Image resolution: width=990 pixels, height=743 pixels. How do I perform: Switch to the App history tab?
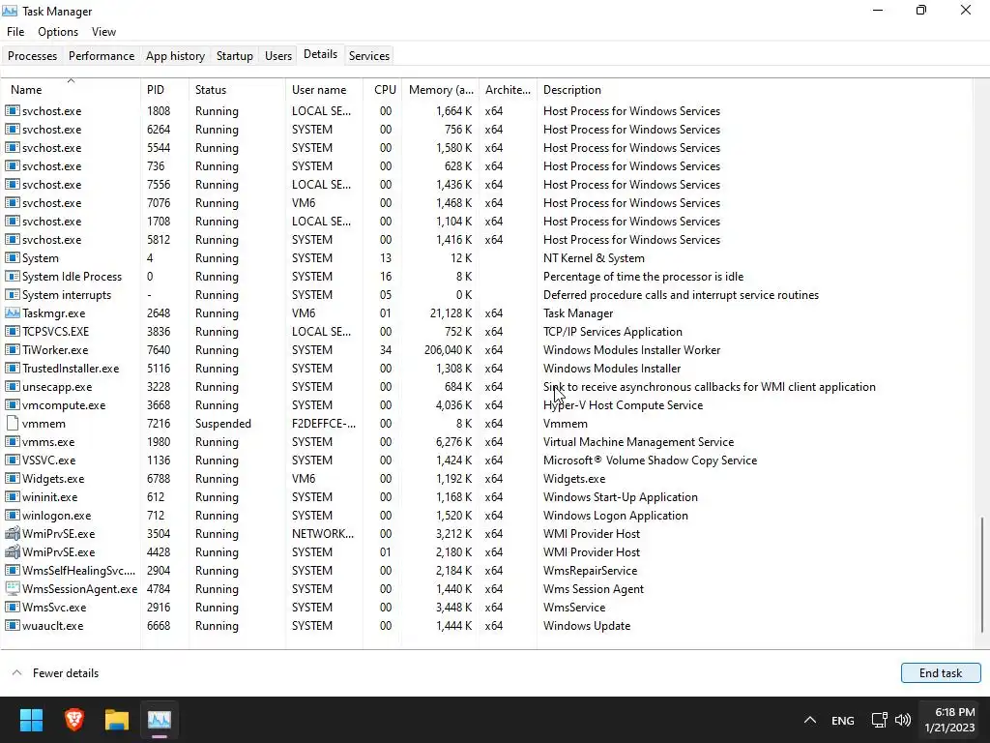[176, 55]
